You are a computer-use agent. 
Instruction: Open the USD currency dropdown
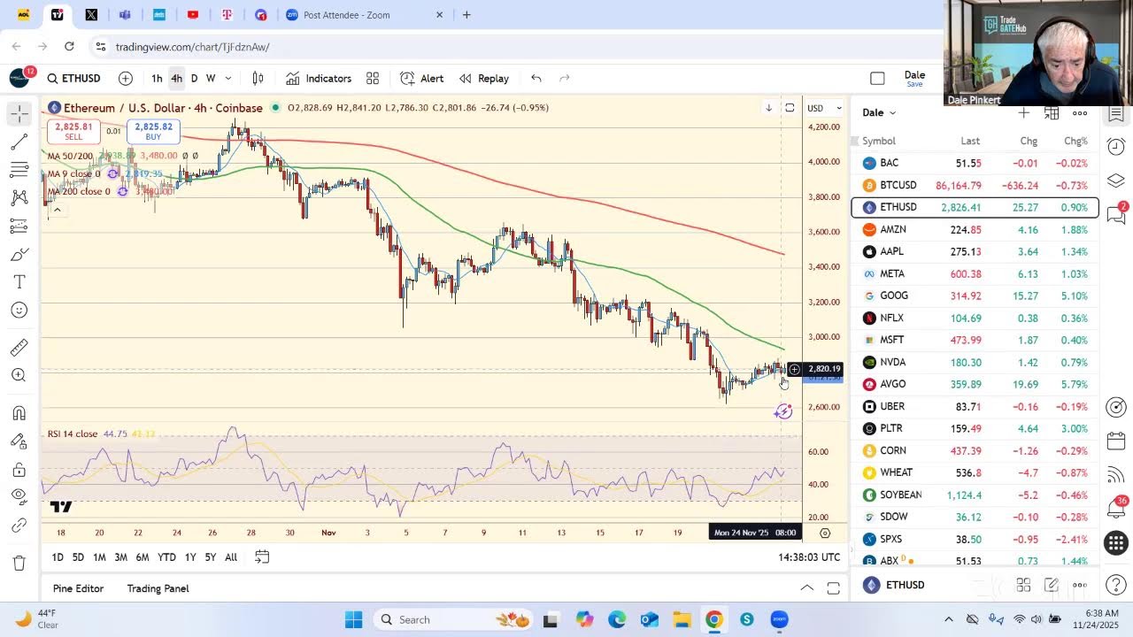pyautogui.click(x=824, y=108)
